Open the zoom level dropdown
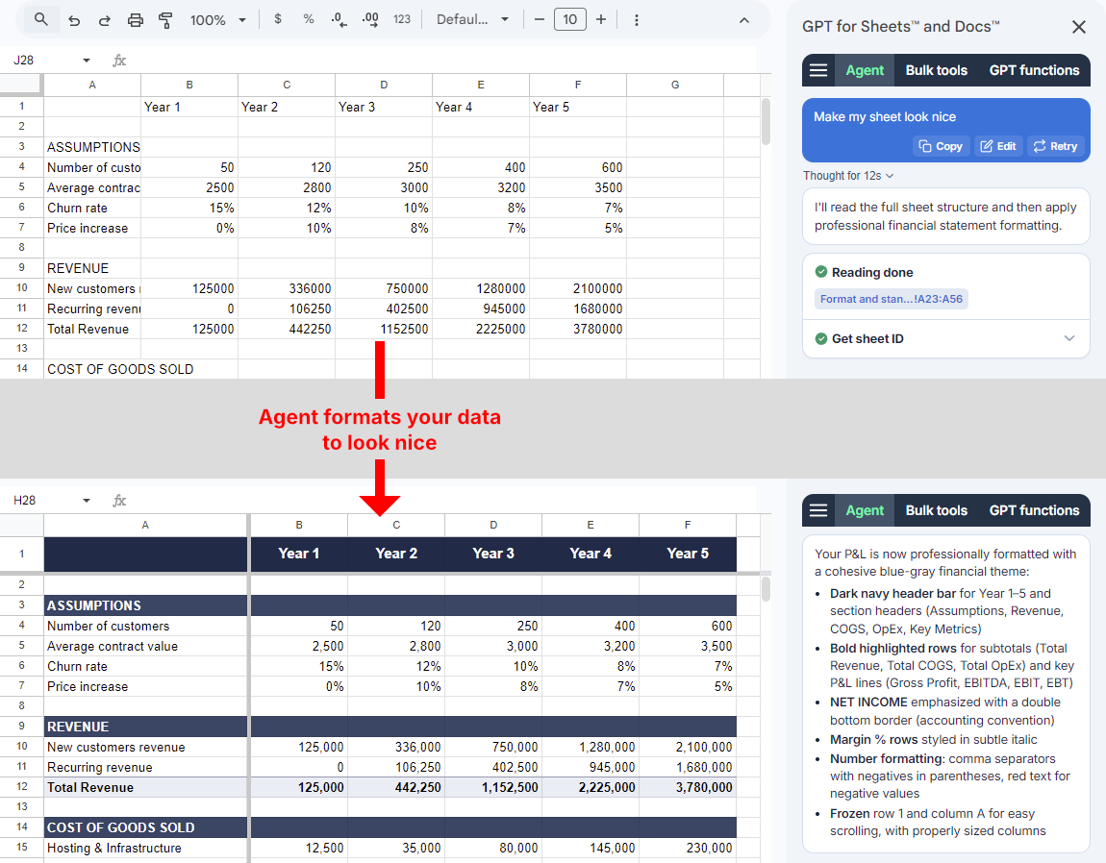This screenshot has width=1106, height=863. (218, 19)
